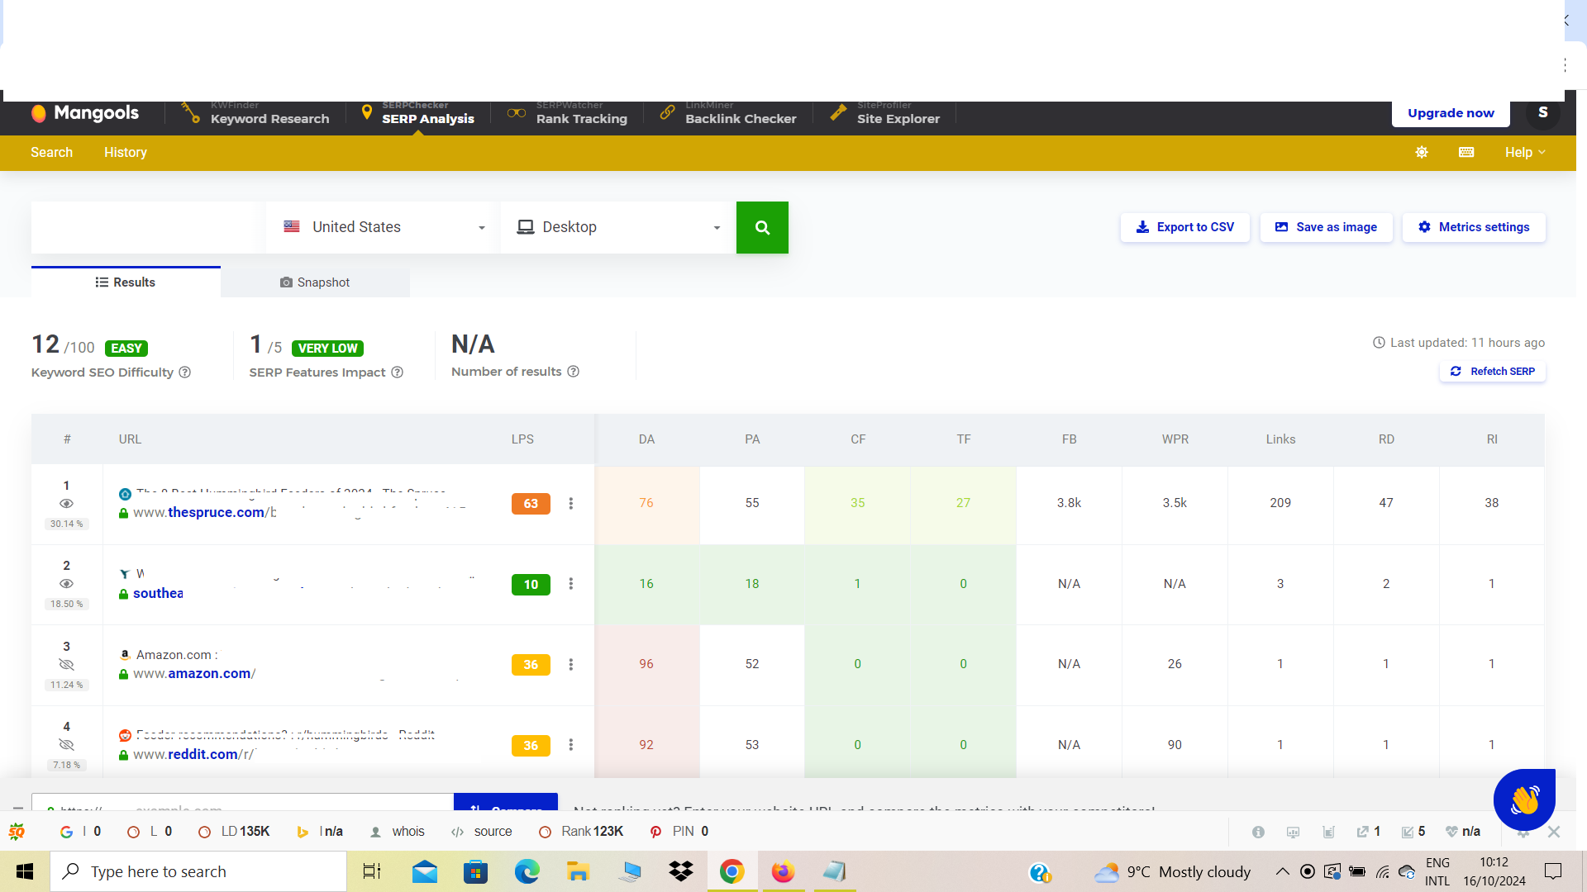View whois info in SEOquake bar
Viewport: 1587px width, 892px height.
tap(398, 832)
